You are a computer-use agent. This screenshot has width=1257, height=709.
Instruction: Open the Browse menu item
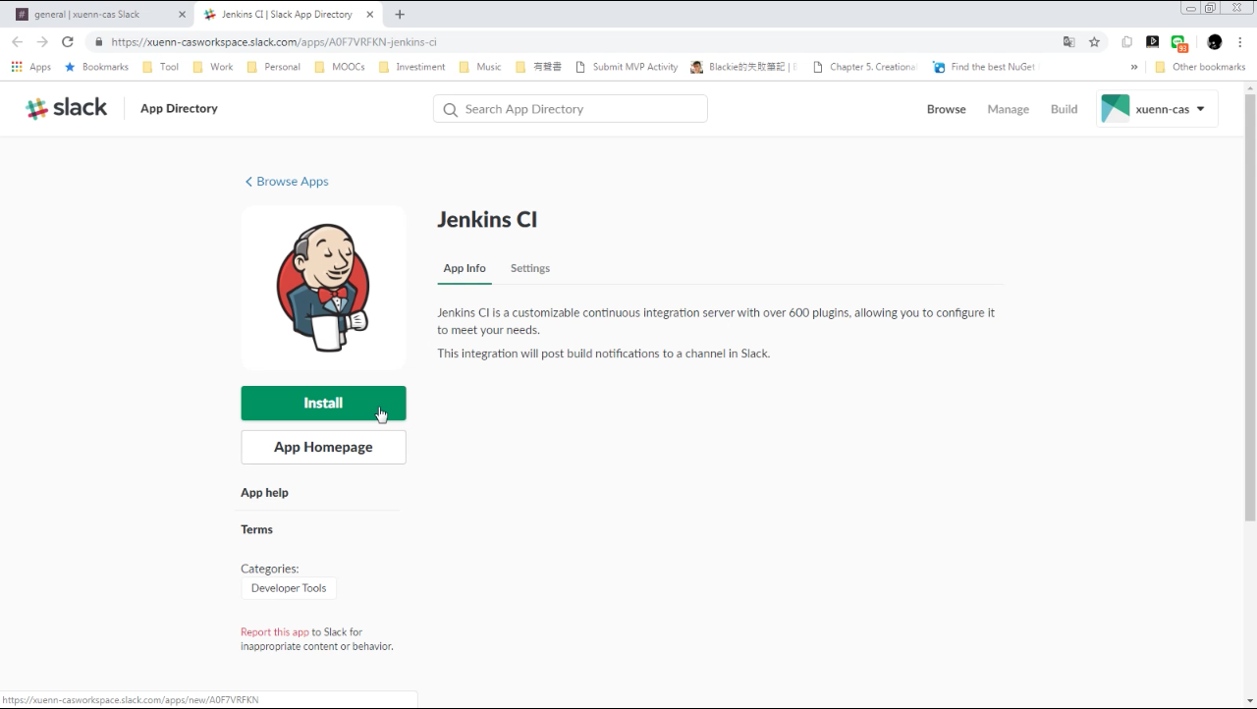point(946,109)
